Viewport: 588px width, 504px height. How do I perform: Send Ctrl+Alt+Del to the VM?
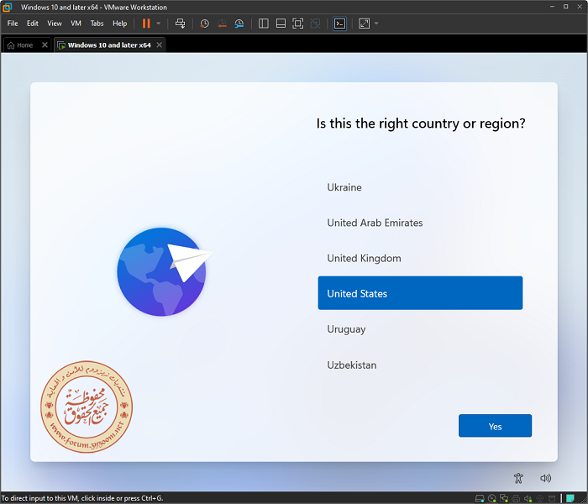(180, 24)
